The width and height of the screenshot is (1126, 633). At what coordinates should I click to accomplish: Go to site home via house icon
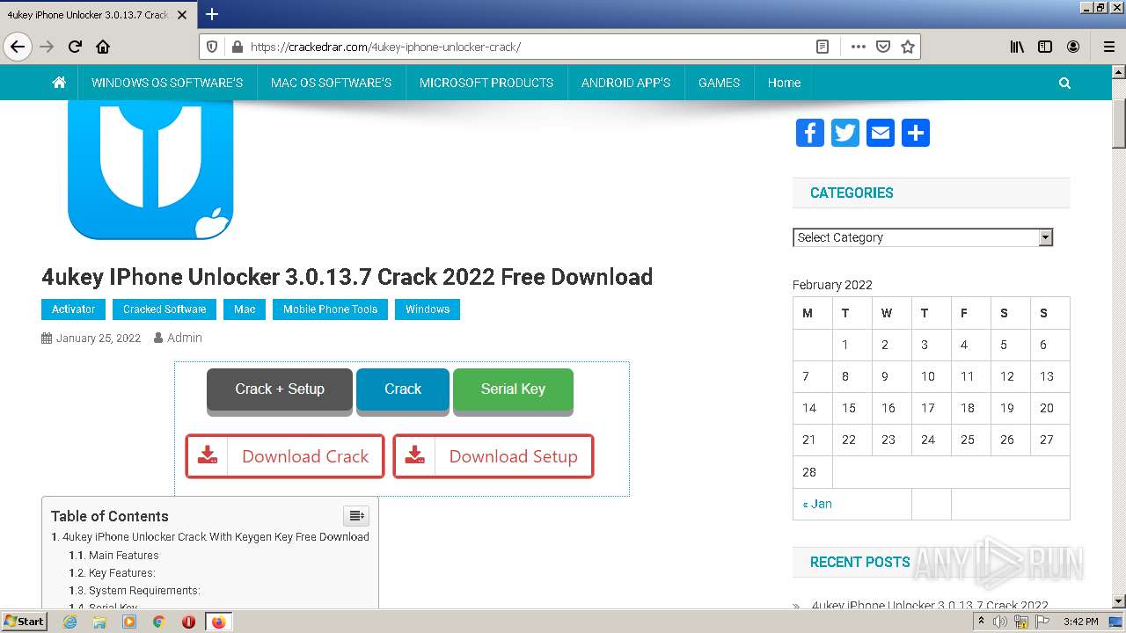click(x=59, y=83)
